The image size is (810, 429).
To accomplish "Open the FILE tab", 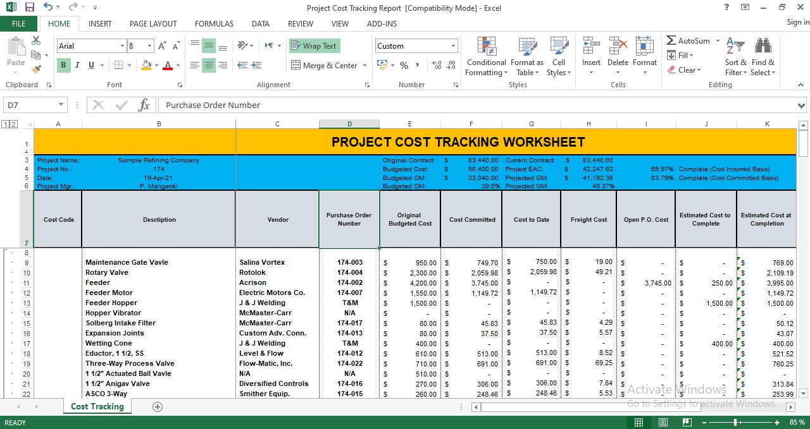I will click(19, 23).
